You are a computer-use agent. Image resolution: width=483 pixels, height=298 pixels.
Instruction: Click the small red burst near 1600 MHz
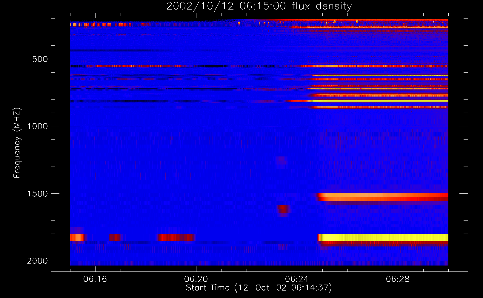(283, 210)
